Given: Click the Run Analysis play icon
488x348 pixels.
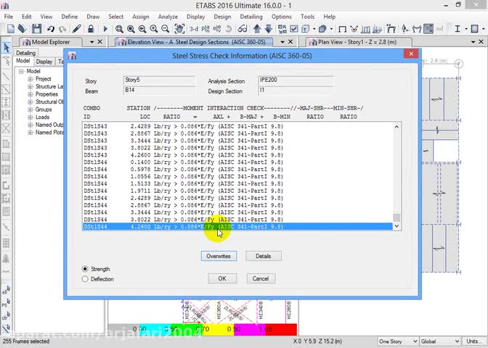Looking at the screenshot, I should [x=105, y=29].
